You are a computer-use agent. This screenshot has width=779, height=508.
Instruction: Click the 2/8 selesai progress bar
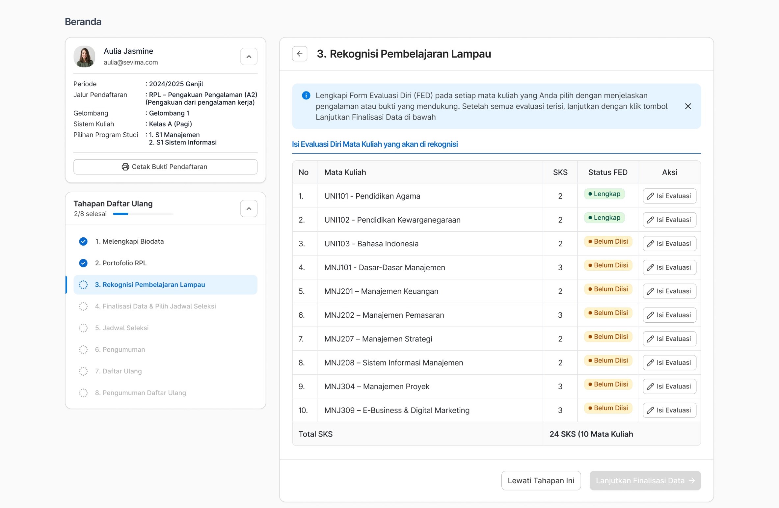(x=143, y=214)
